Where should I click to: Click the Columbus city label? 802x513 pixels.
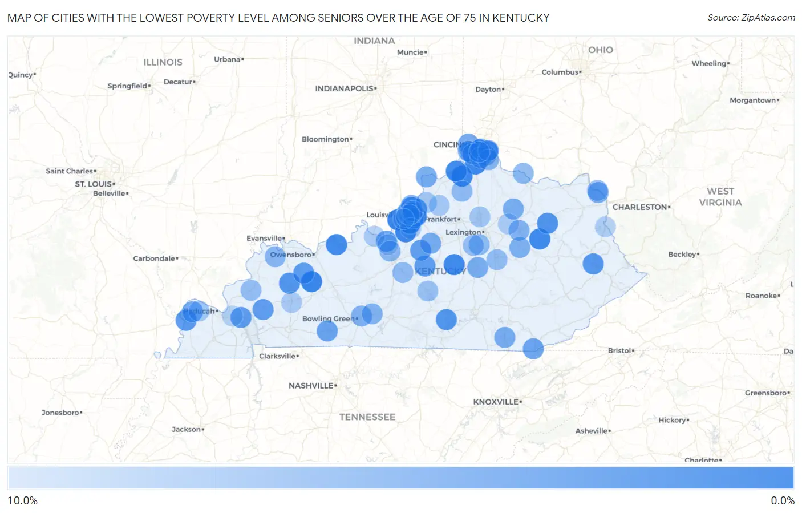point(561,72)
